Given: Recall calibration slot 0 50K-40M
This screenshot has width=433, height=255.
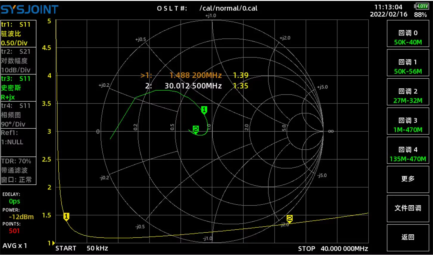Looking at the screenshot, I should tap(408, 34).
